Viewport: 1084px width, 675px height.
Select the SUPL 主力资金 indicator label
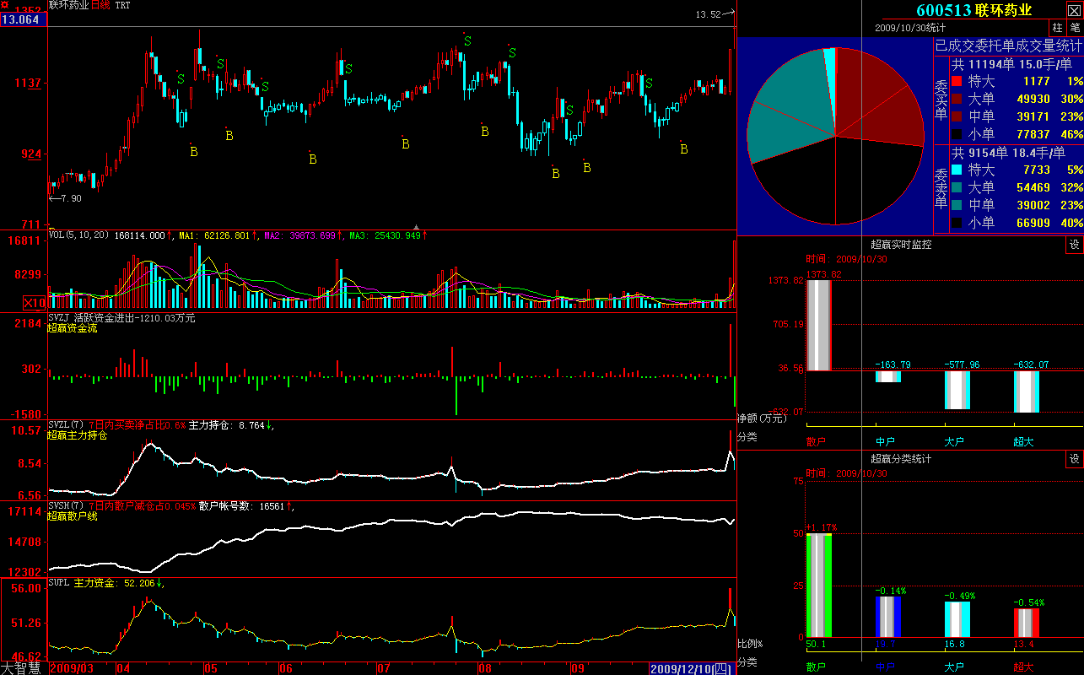coord(101,583)
